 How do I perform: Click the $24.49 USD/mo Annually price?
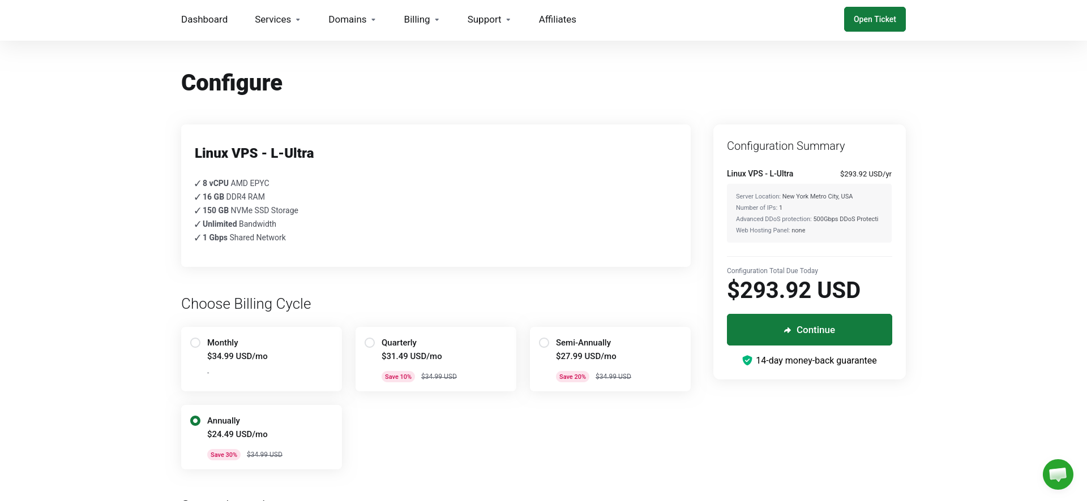coord(237,434)
